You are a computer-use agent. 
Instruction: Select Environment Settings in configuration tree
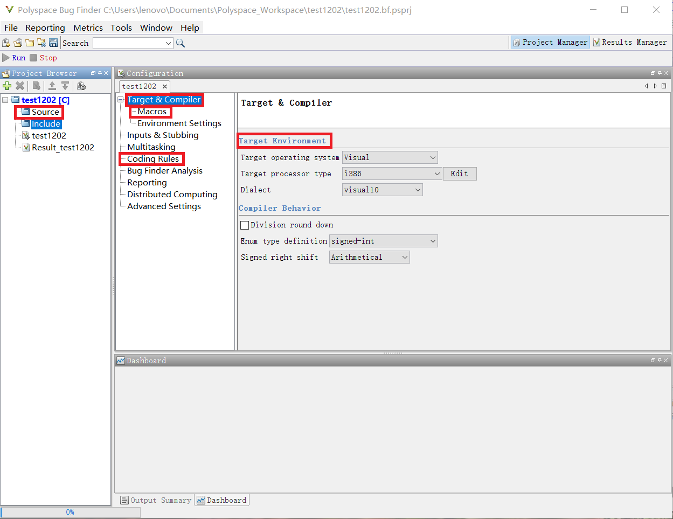click(179, 123)
